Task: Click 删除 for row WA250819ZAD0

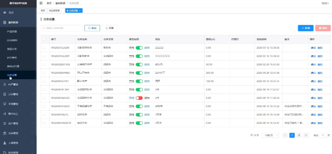Action: [x=320, y=98]
